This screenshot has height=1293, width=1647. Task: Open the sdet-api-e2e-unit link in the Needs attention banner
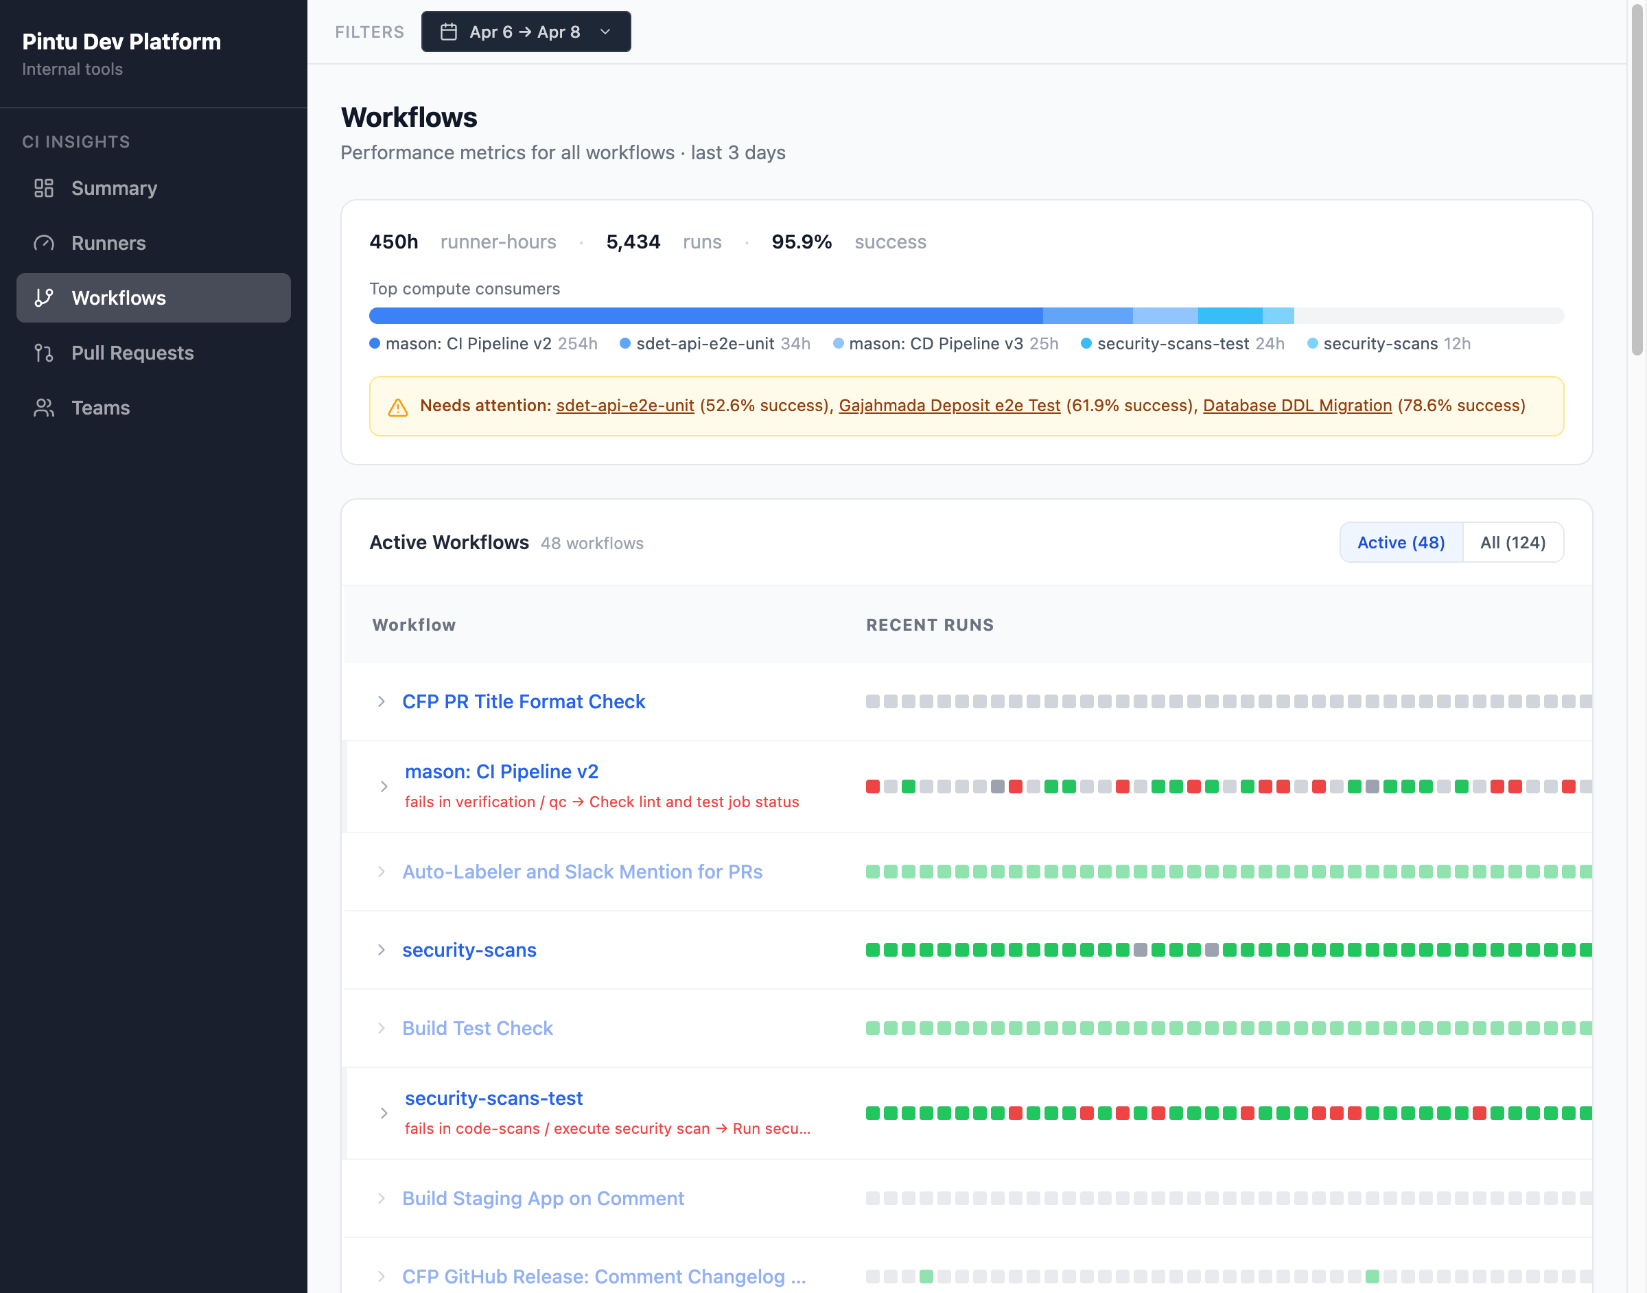[x=624, y=406]
